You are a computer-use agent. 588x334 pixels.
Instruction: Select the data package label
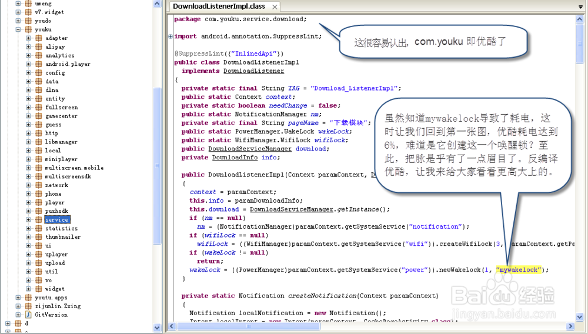click(x=52, y=81)
